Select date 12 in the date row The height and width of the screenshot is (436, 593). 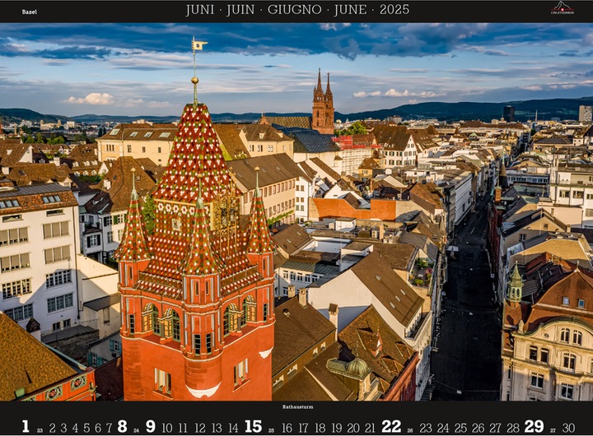click(200, 428)
